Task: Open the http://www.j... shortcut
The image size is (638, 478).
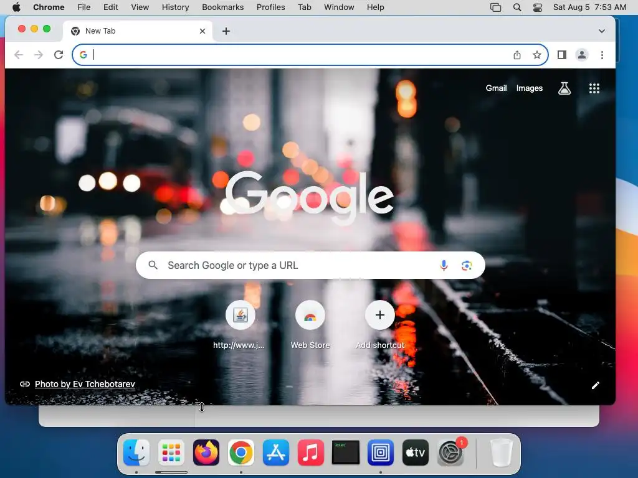Action: point(240,325)
